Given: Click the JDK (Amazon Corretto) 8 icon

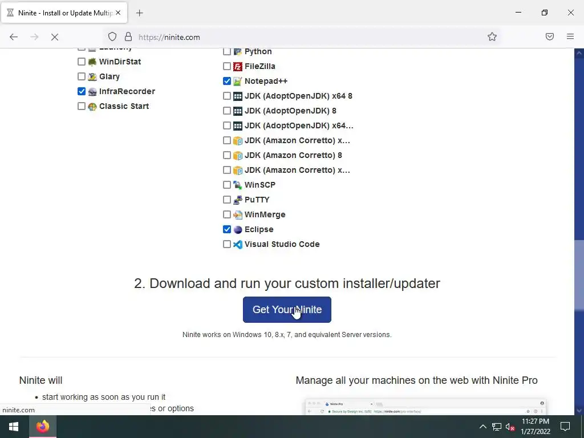Looking at the screenshot, I should (x=238, y=155).
